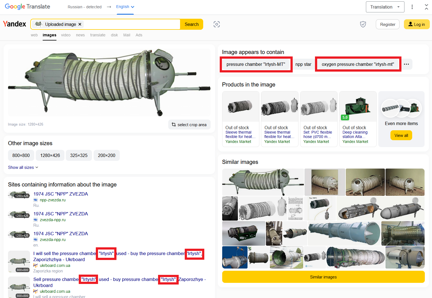This screenshot has width=432, height=298.
Task: Click the pressure chamber "Irtysh-MT" tag
Action: click(256, 64)
